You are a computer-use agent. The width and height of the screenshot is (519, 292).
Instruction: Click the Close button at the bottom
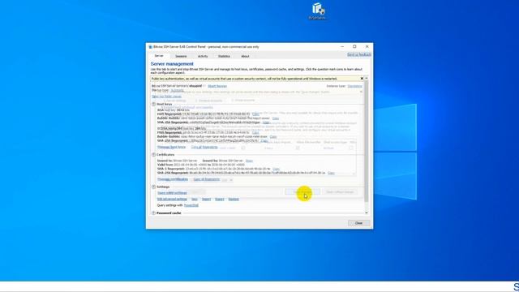pos(358,223)
